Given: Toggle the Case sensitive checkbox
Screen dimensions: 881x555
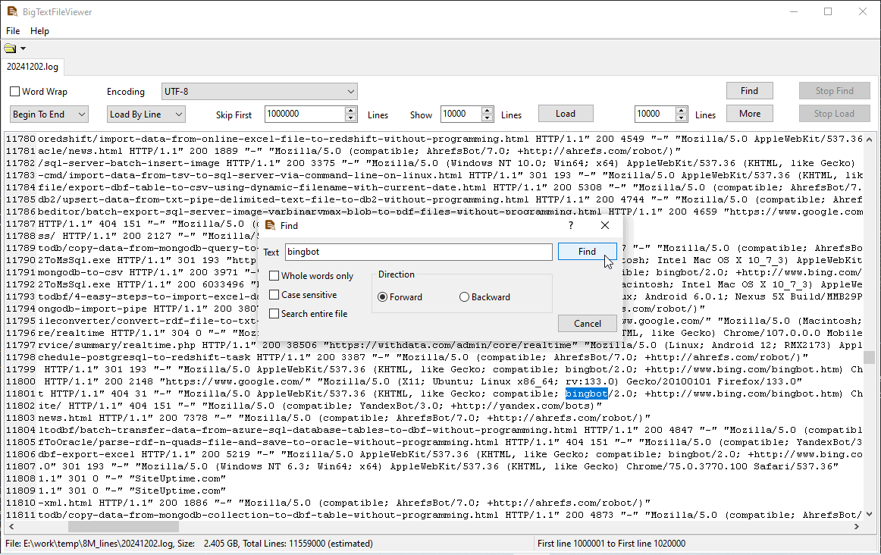Looking at the screenshot, I should (274, 295).
